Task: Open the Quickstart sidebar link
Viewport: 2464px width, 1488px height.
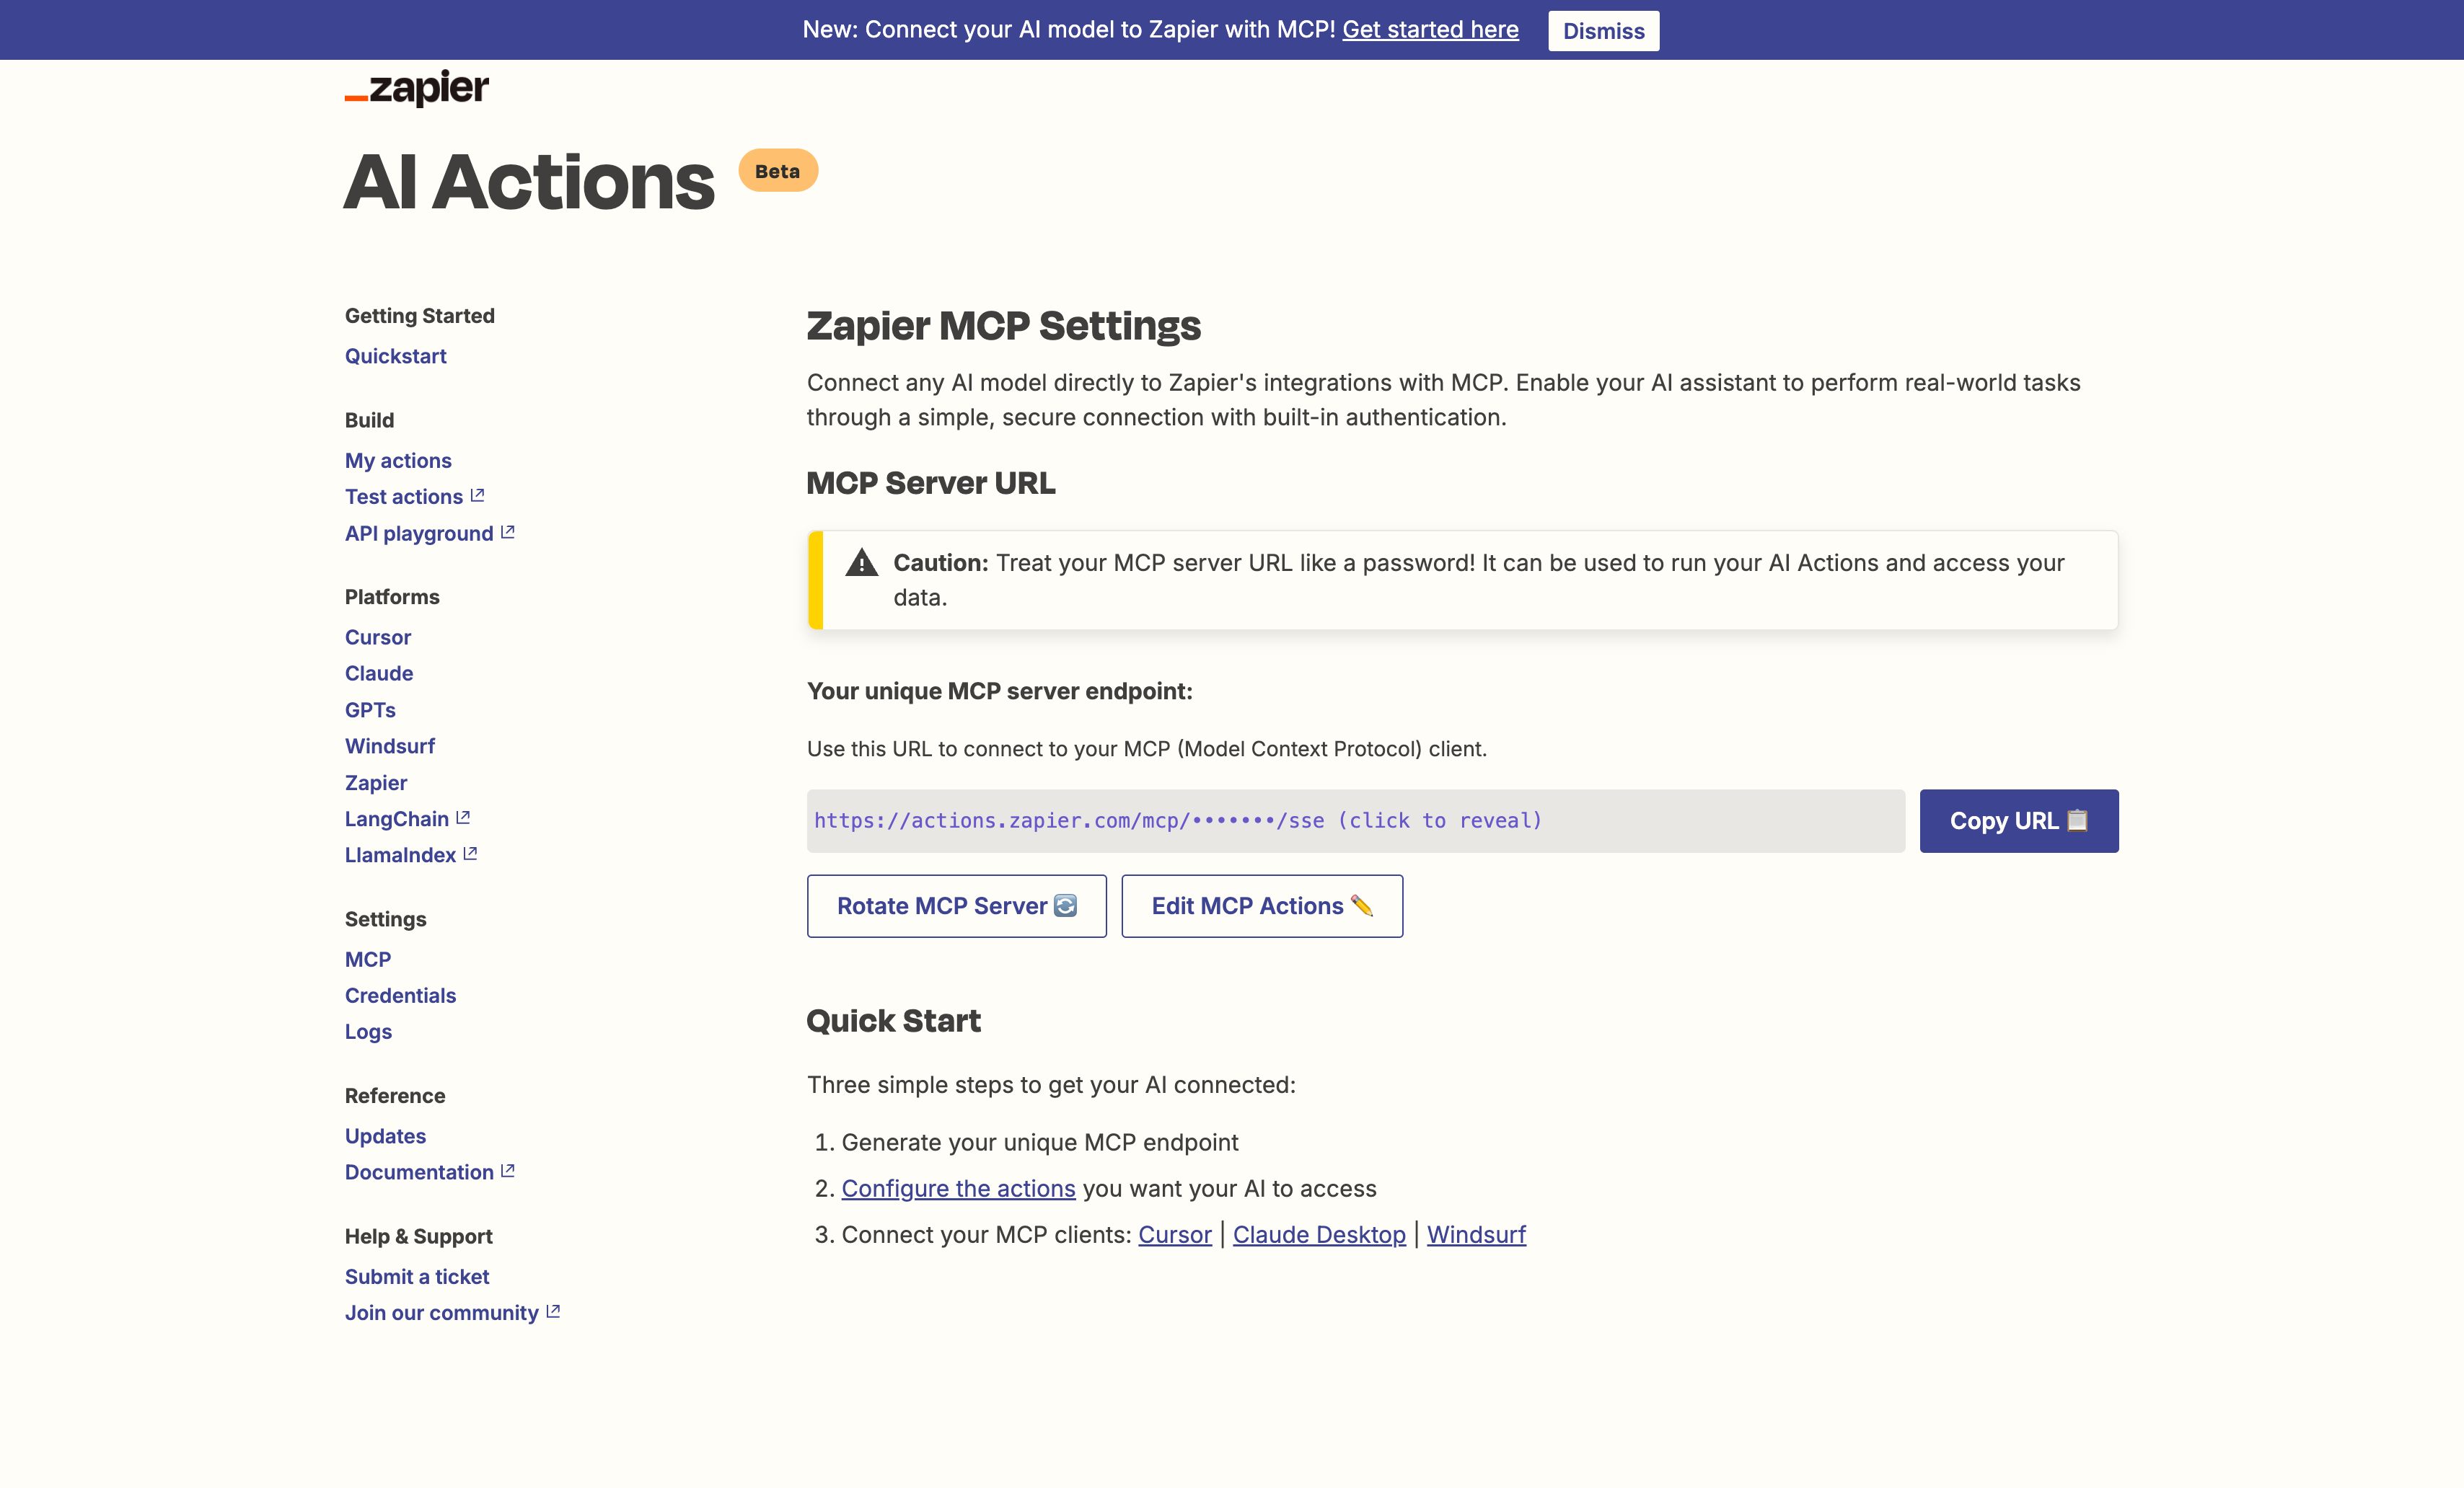Action: (x=395, y=355)
